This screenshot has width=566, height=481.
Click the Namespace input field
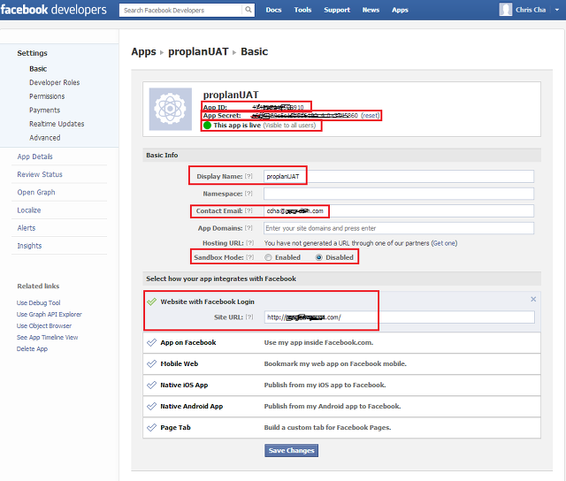point(399,194)
